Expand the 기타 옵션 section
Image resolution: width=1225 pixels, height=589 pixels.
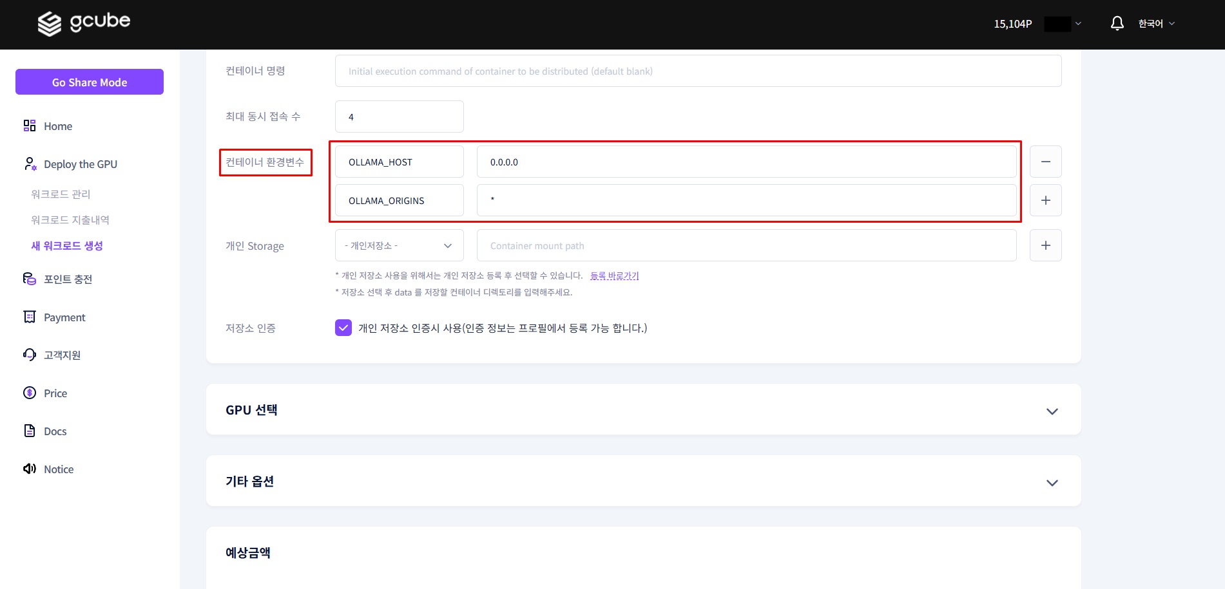point(1052,482)
